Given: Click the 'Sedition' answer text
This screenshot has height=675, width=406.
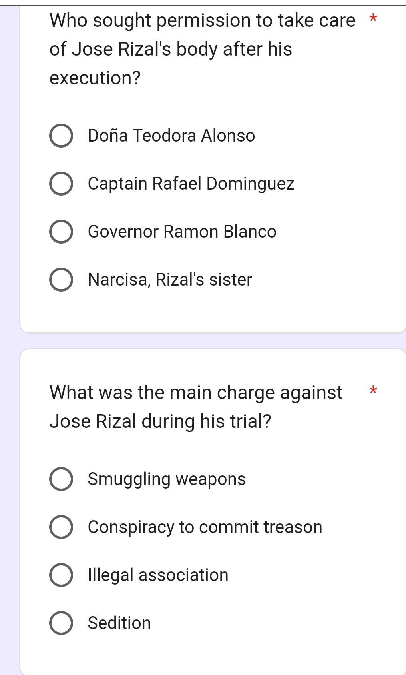Looking at the screenshot, I should point(119,623).
